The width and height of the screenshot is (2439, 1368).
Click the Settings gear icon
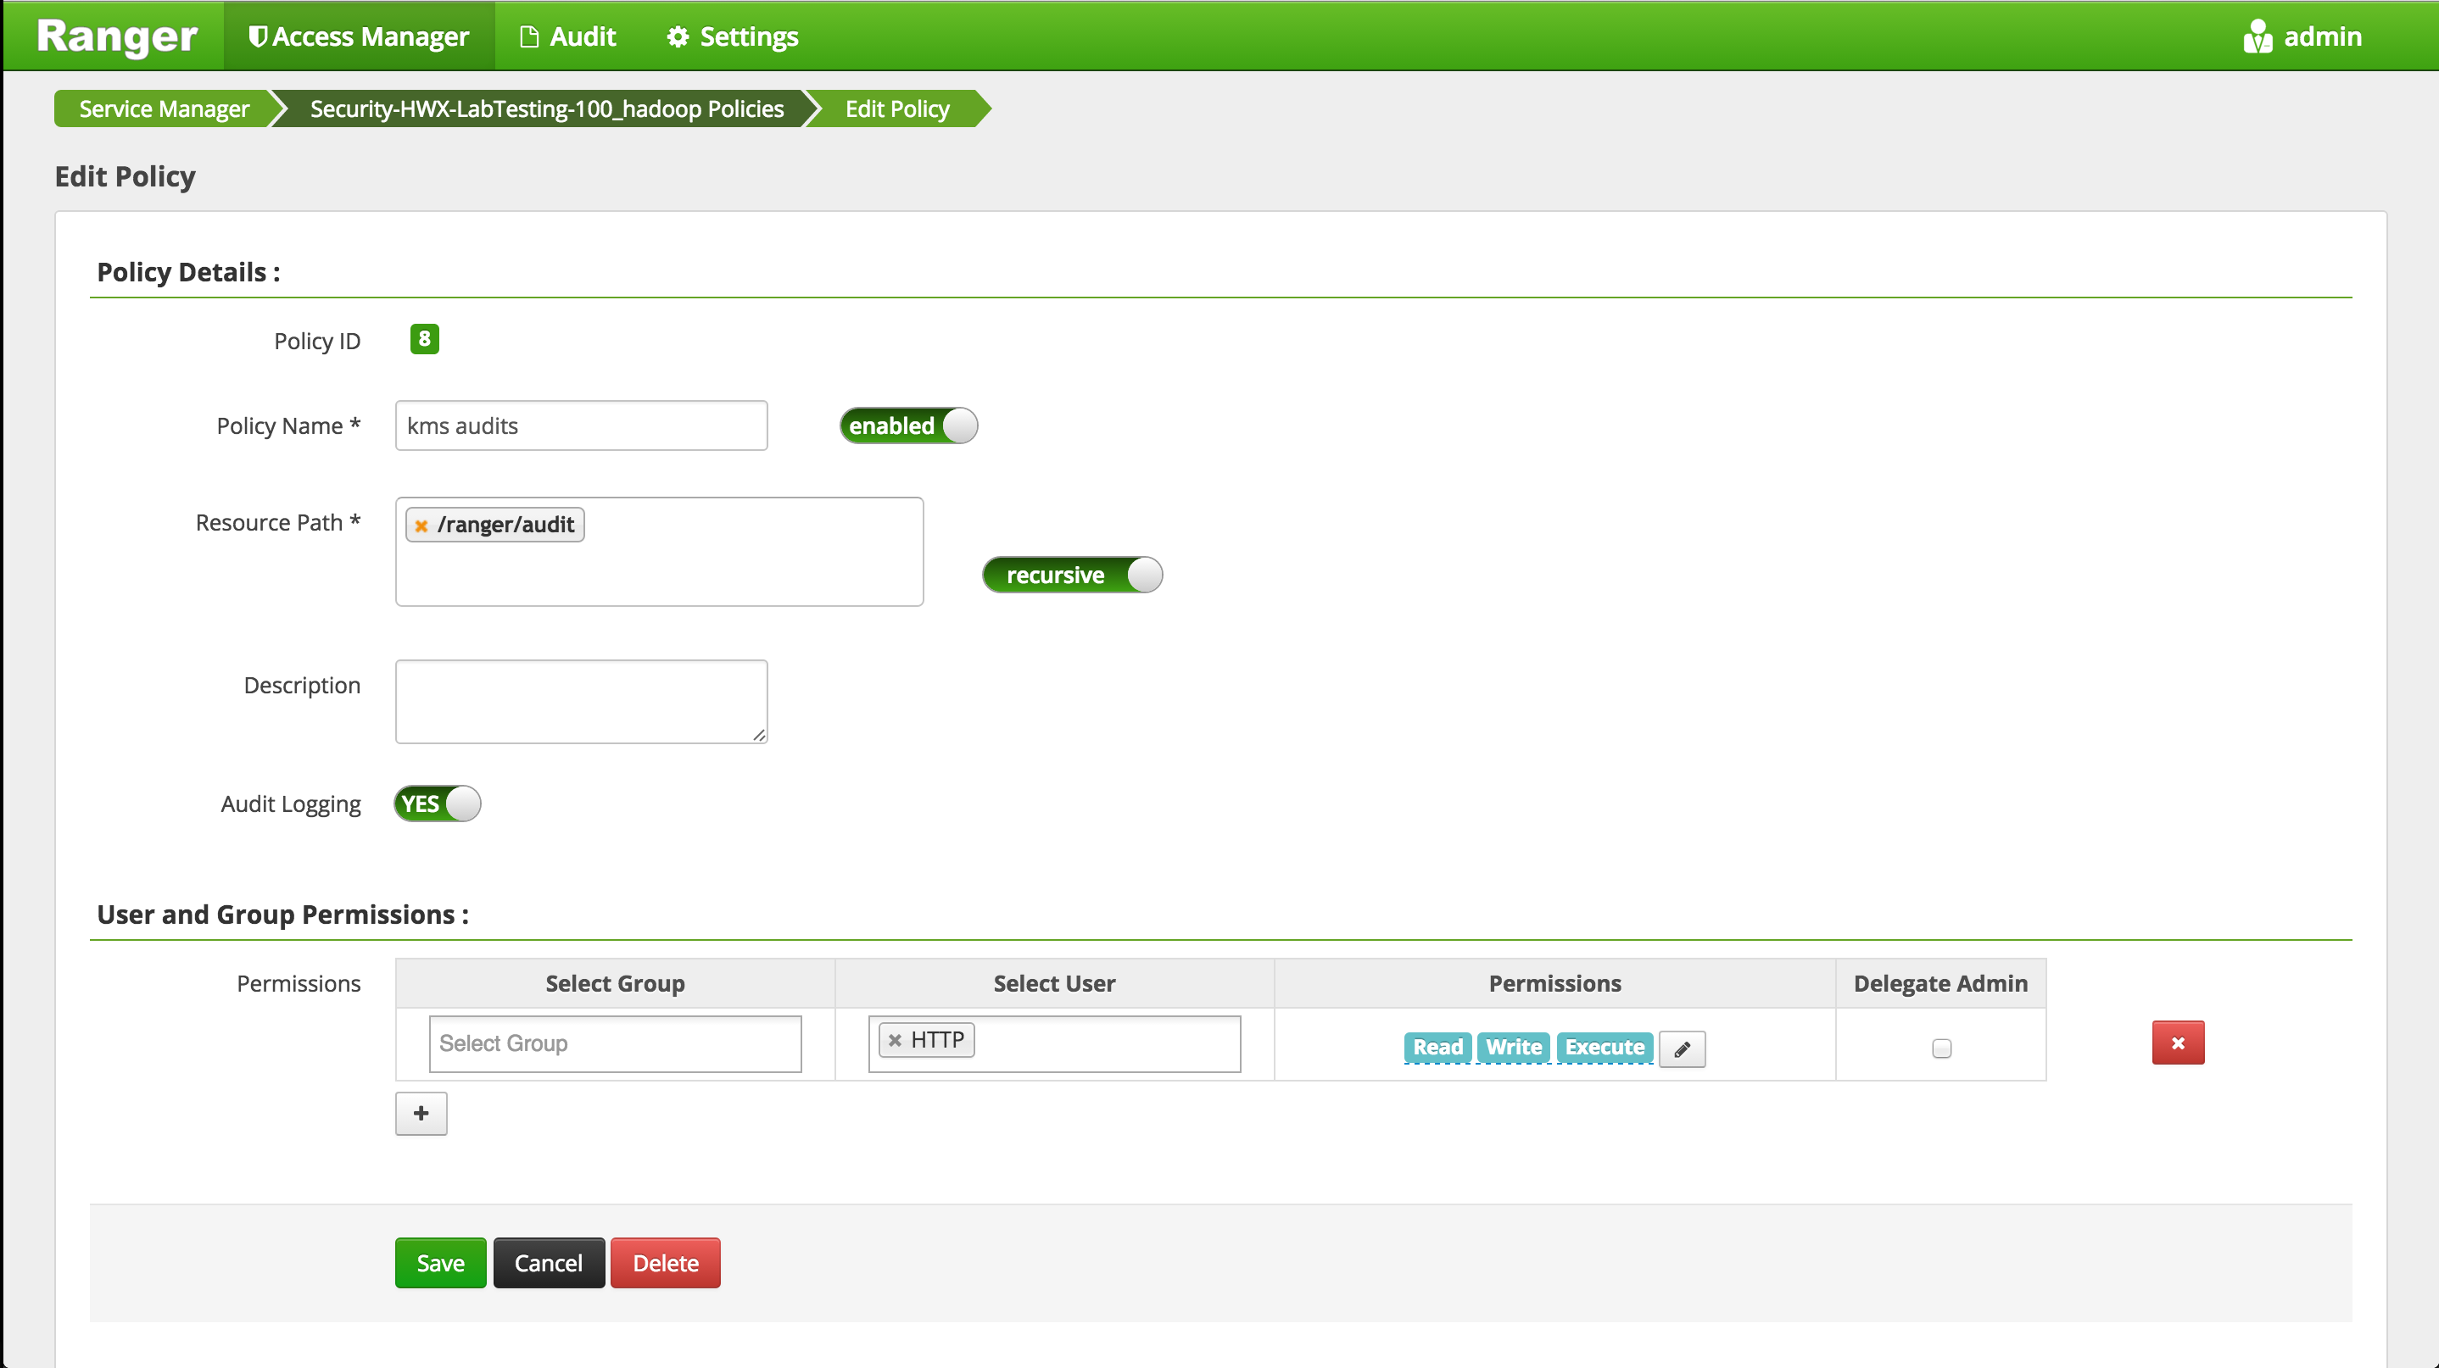(x=677, y=37)
